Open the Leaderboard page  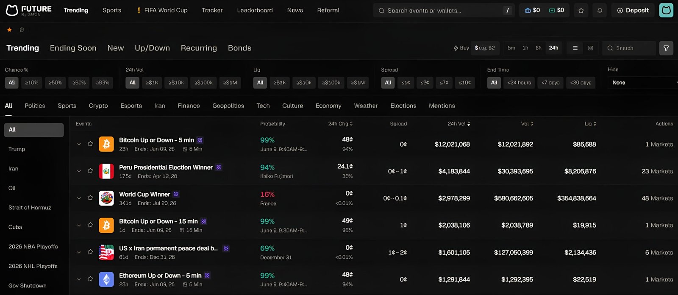click(x=255, y=10)
